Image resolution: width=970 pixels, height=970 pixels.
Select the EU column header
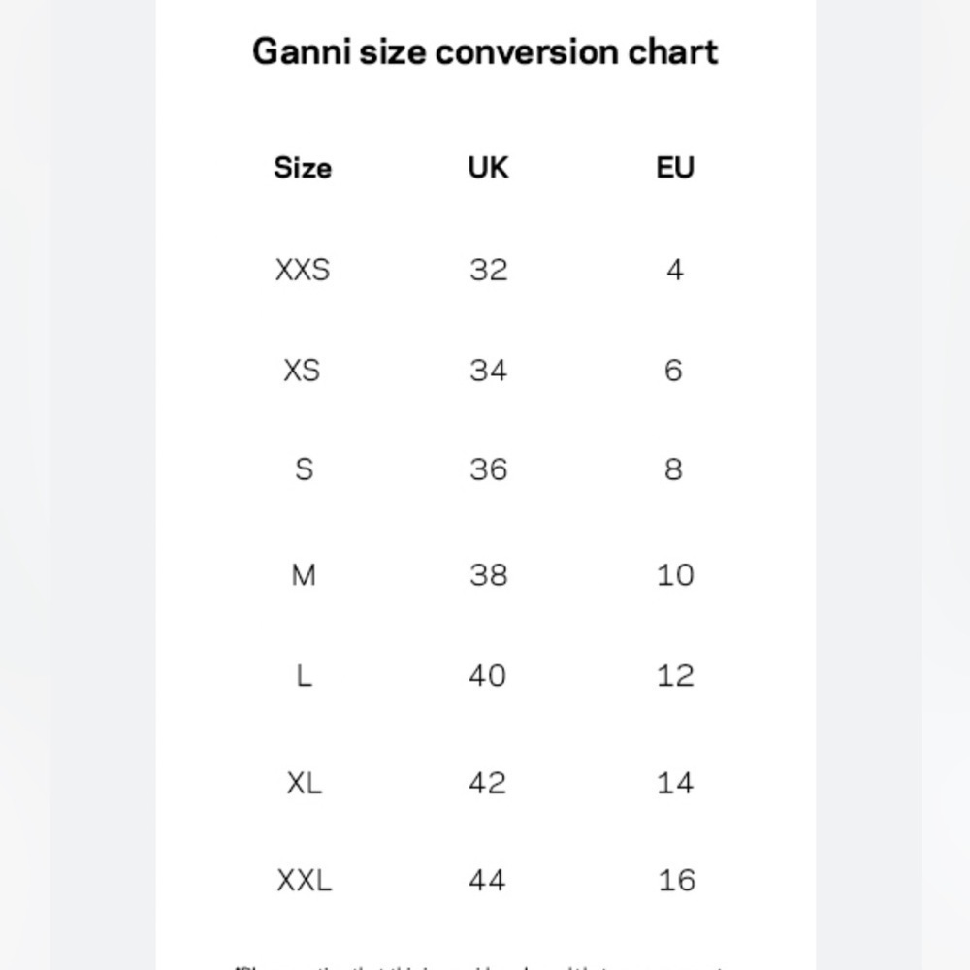click(675, 168)
